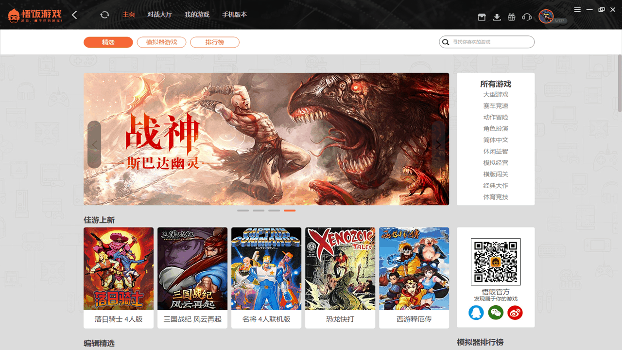Click the VIP badge
Screen dimensions: 622x350
[x=561, y=21]
